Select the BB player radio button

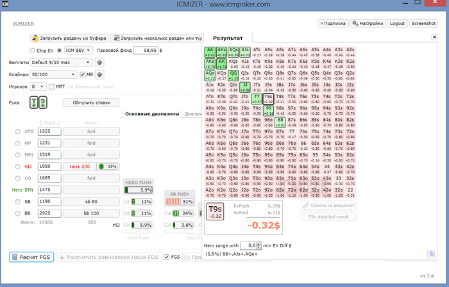click(18, 213)
